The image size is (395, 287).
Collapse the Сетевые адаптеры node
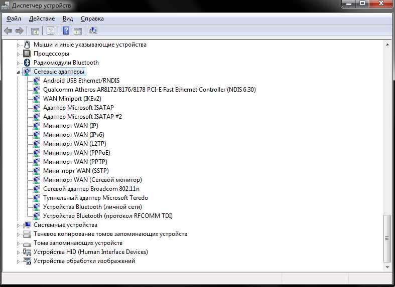coord(18,72)
